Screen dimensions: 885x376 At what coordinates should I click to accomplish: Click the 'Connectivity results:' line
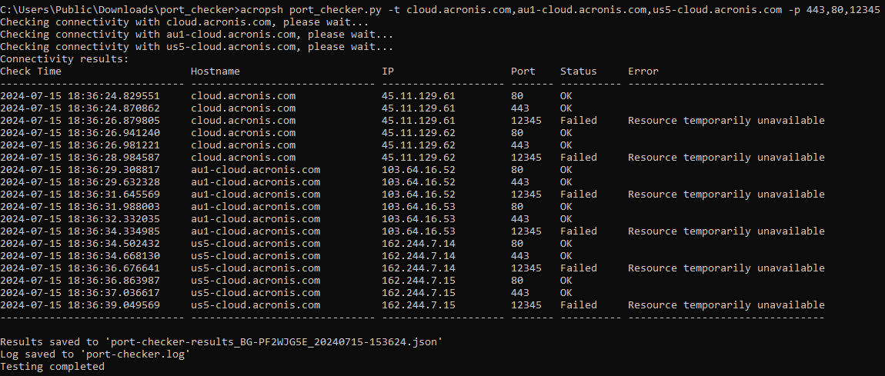(65, 59)
